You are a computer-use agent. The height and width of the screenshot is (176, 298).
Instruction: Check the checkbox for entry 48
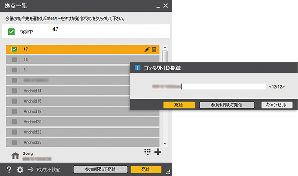coord(14,60)
